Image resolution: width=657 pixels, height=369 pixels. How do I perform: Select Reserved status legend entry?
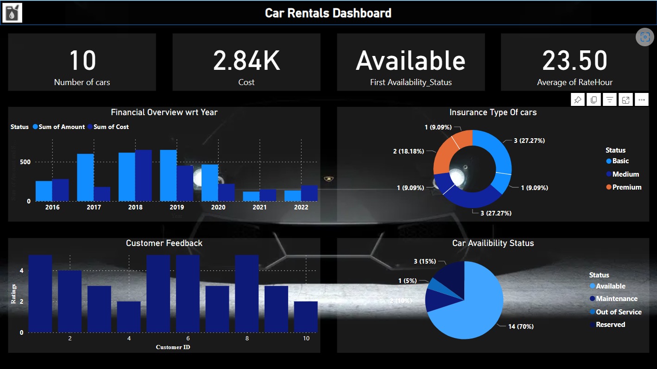[x=610, y=325]
